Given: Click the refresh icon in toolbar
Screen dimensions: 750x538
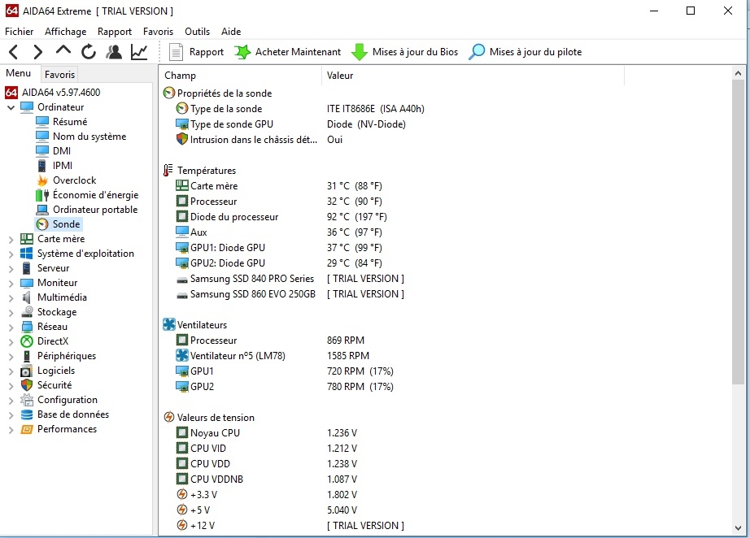Looking at the screenshot, I should (89, 52).
